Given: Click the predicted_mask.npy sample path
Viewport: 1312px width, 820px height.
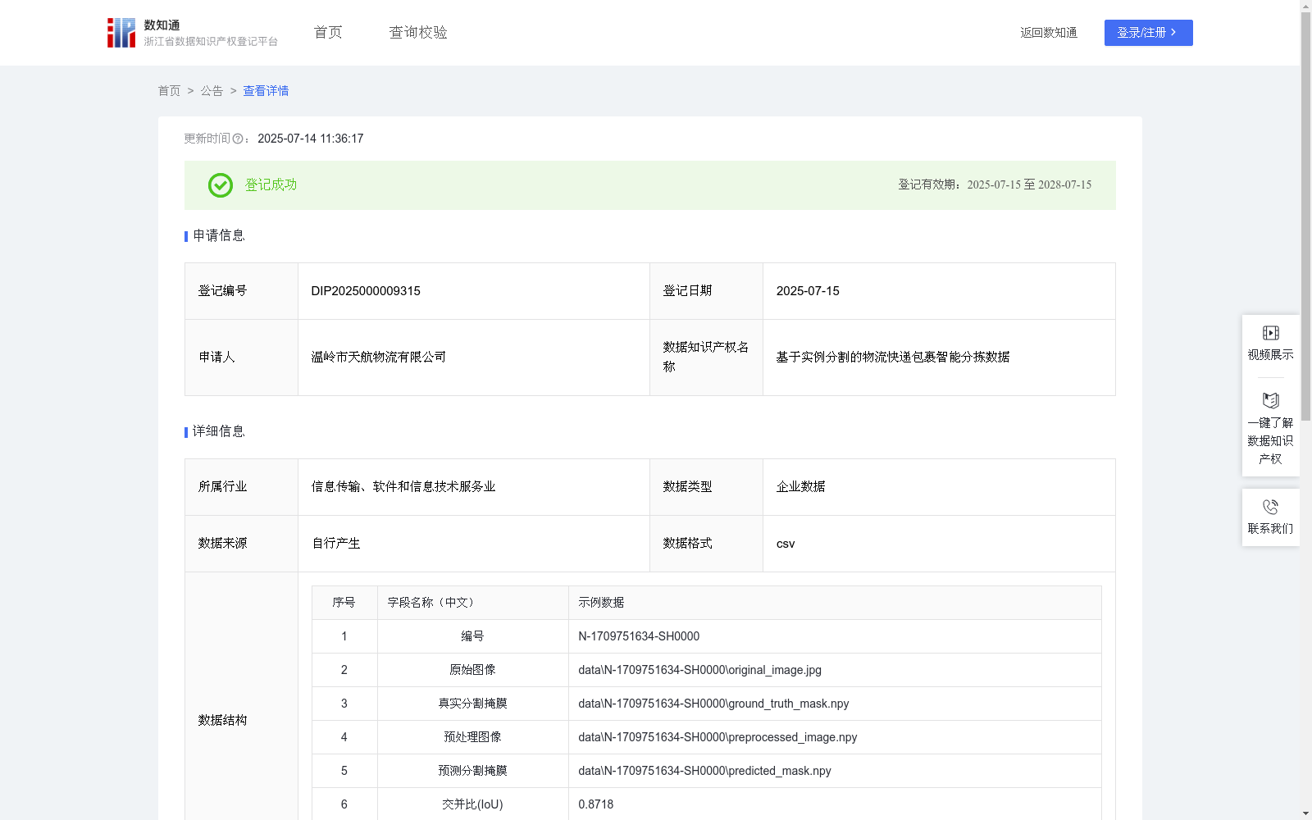Looking at the screenshot, I should point(704,771).
